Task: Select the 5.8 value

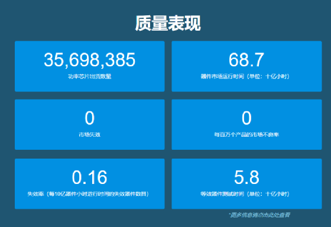Action: 246,177
